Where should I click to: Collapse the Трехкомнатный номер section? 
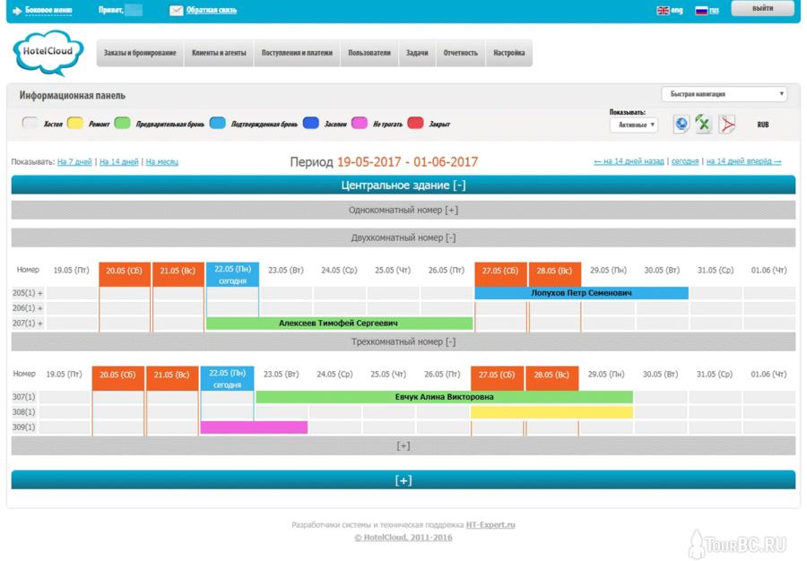coord(403,341)
